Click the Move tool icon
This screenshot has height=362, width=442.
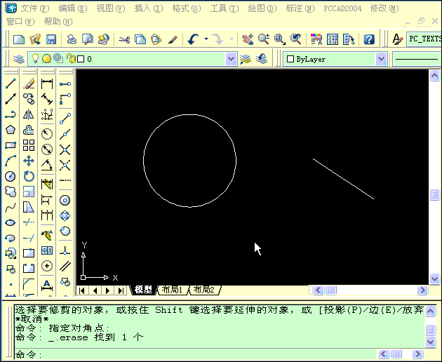[x=29, y=161]
